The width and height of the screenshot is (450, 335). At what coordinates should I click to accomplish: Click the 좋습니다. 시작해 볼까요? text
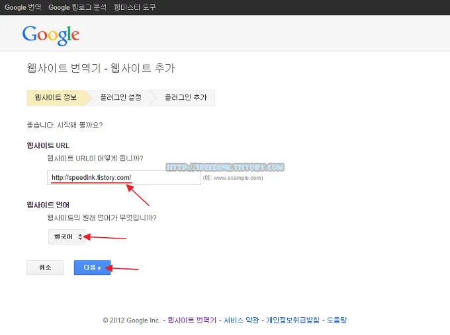(x=65, y=125)
